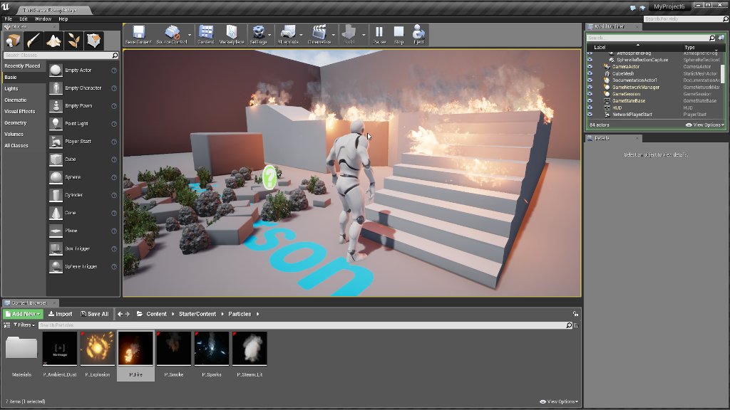Toggle visibility of DocumentationActor1
This screenshot has width=730, height=410.
point(590,80)
